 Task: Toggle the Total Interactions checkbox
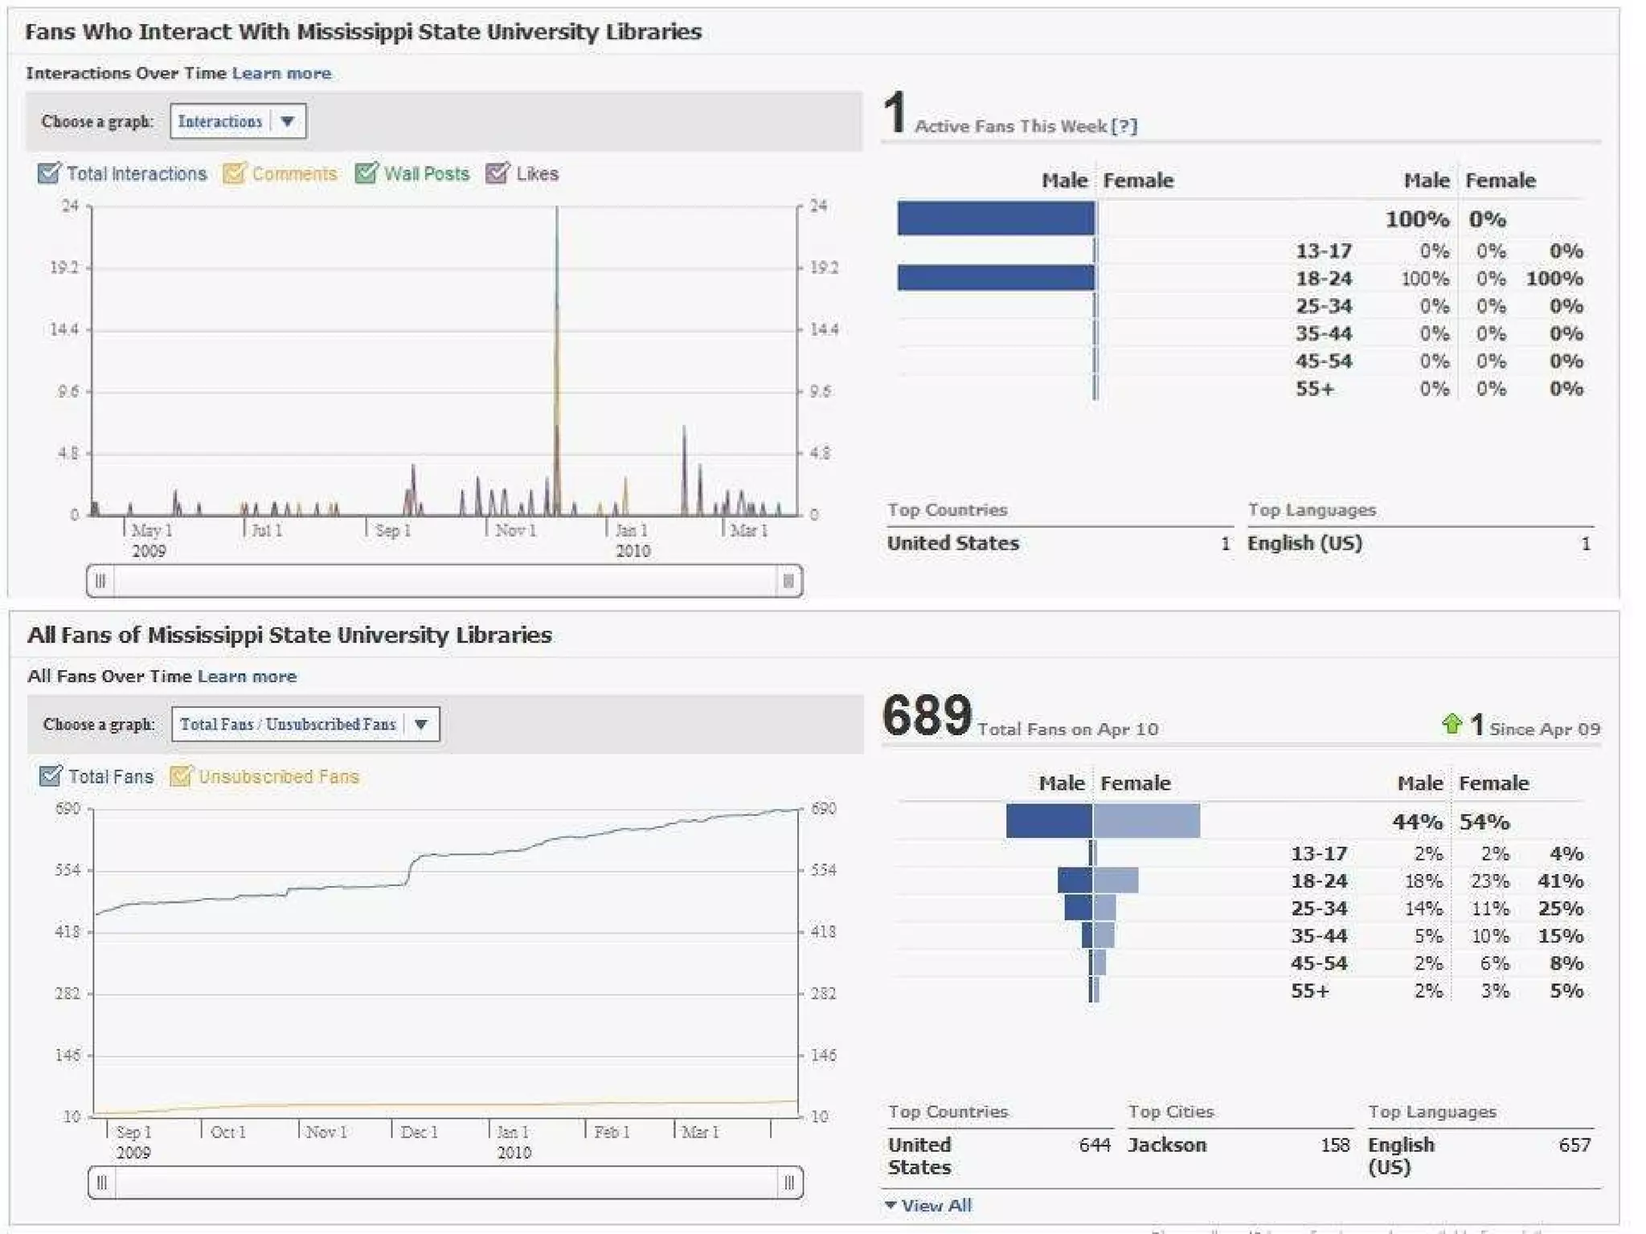[x=49, y=174]
